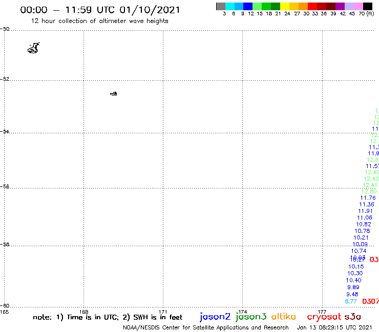Click the red cryosat legend label
Screen dimensions: 379x332
(x=324, y=317)
